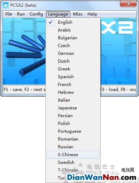Open the File menu
This screenshot has width=139, height=183.
coord(8,14)
